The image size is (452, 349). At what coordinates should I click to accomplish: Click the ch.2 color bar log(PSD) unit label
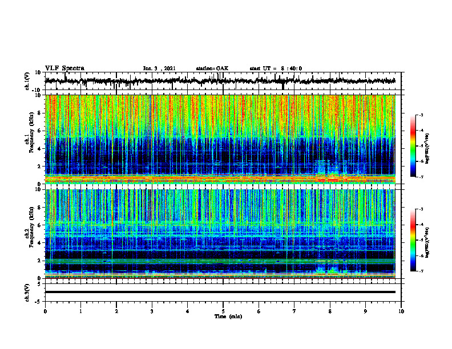427,243
